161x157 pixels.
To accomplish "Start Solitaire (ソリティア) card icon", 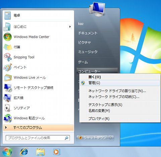I will point(8,108).
